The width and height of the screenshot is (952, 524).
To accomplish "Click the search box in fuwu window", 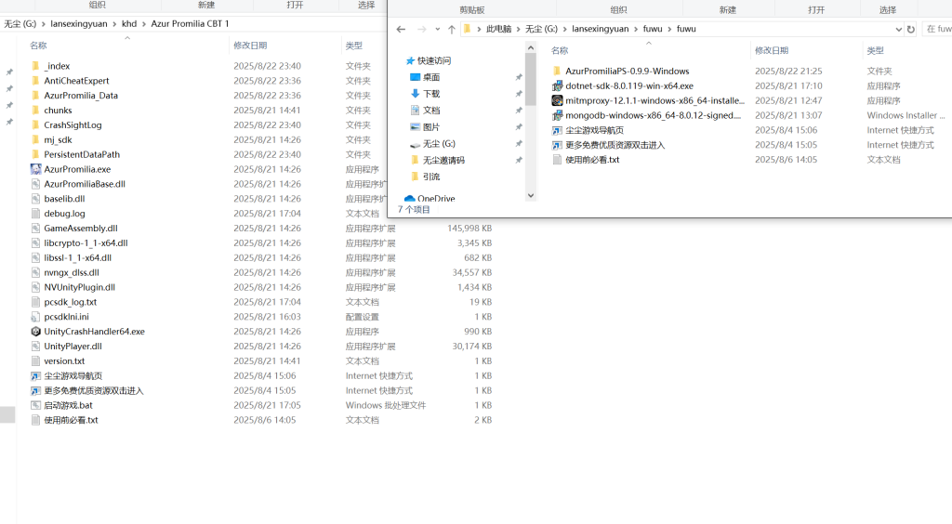I will click(x=937, y=29).
